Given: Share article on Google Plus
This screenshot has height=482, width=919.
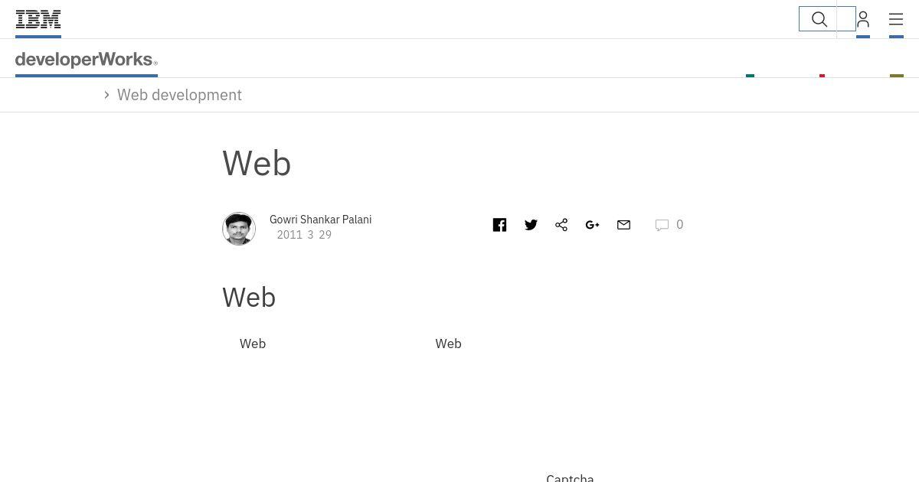Looking at the screenshot, I should click(592, 225).
